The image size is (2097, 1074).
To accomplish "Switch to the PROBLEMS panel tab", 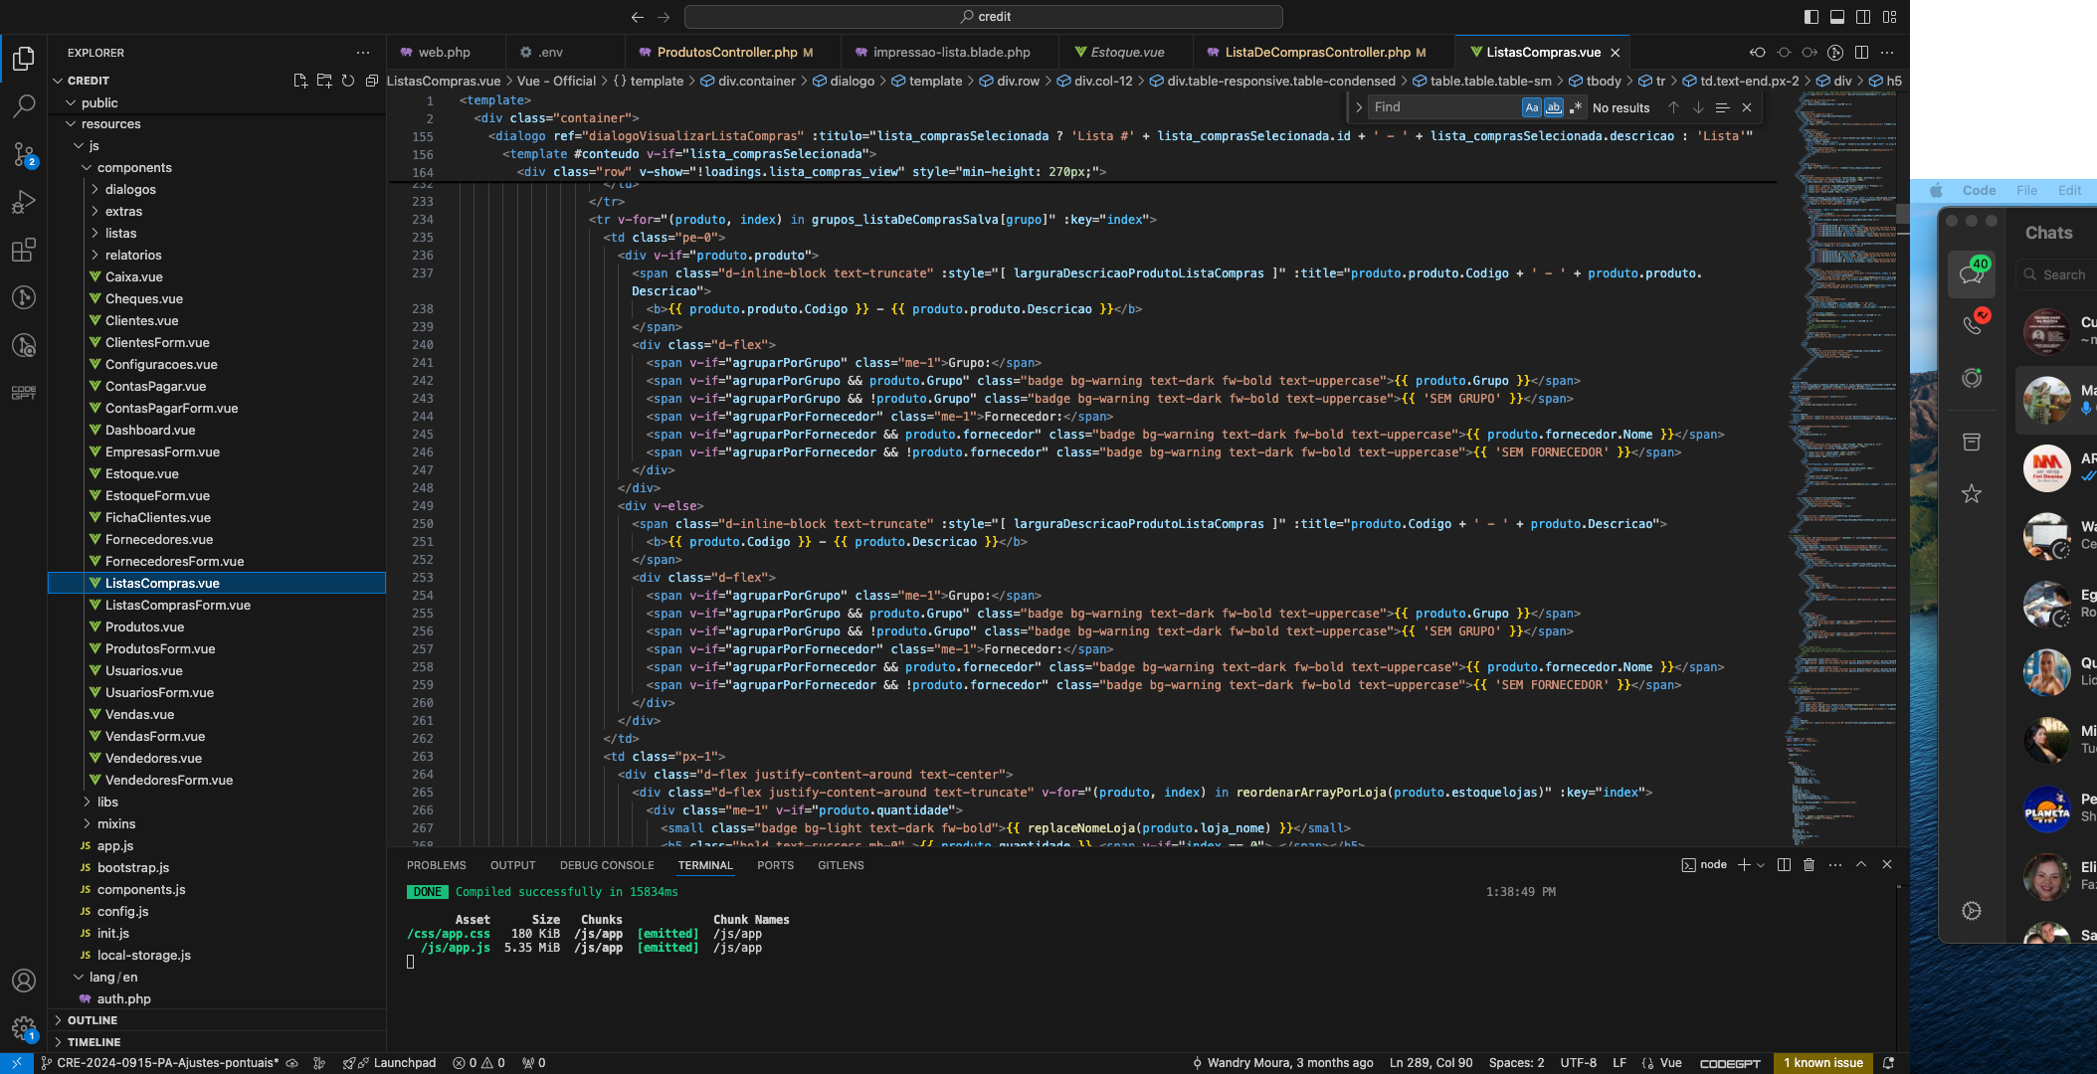I will [x=436, y=865].
